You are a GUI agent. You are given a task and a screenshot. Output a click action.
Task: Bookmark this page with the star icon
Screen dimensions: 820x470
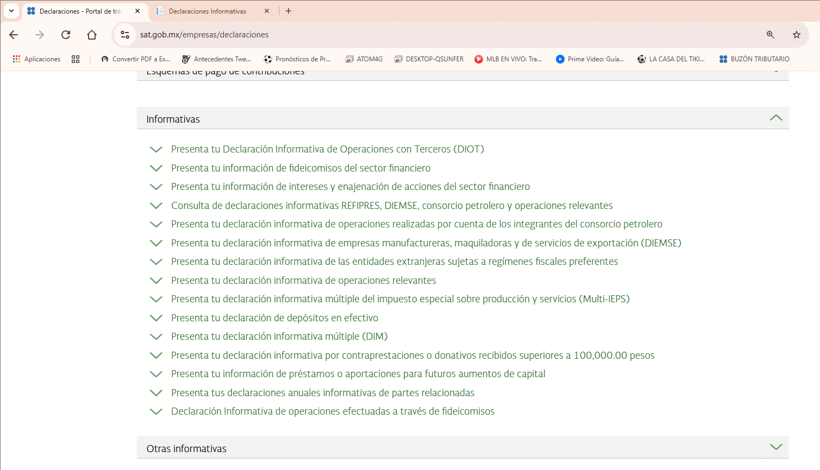click(x=796, y=34)
